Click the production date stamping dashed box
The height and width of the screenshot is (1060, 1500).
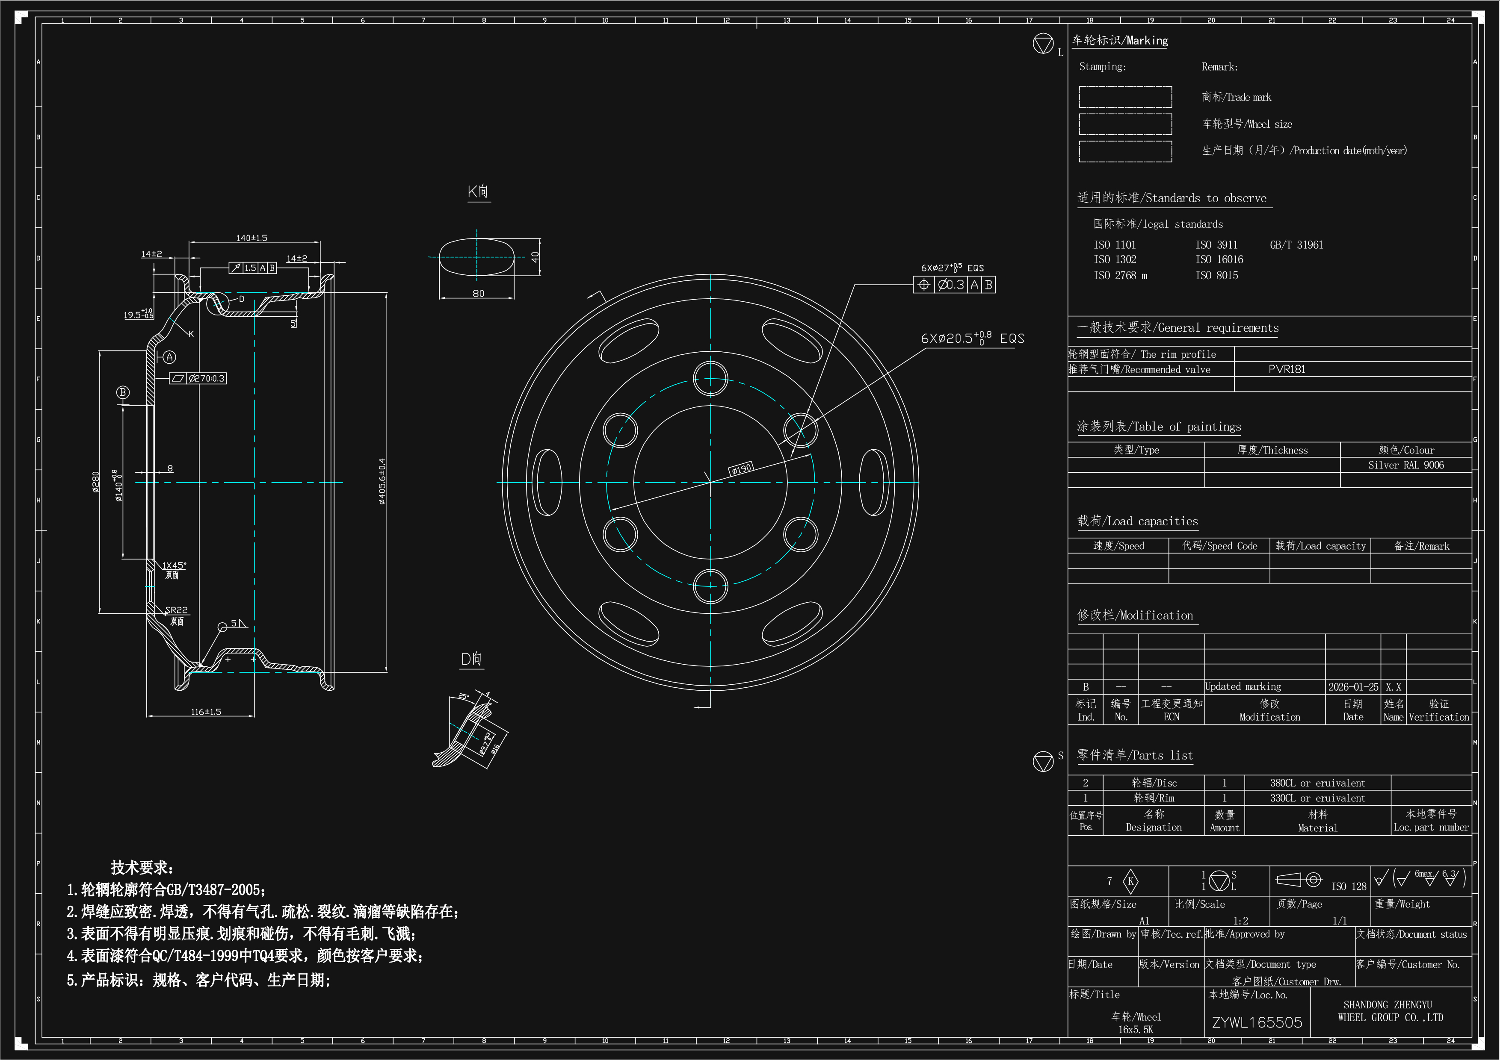[x=1125, y=151]
